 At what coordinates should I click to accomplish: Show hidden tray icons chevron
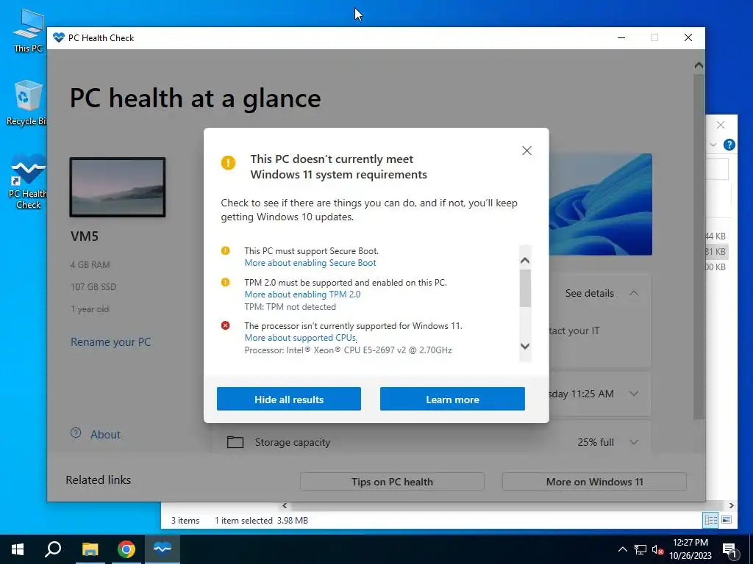click(622, 549)
